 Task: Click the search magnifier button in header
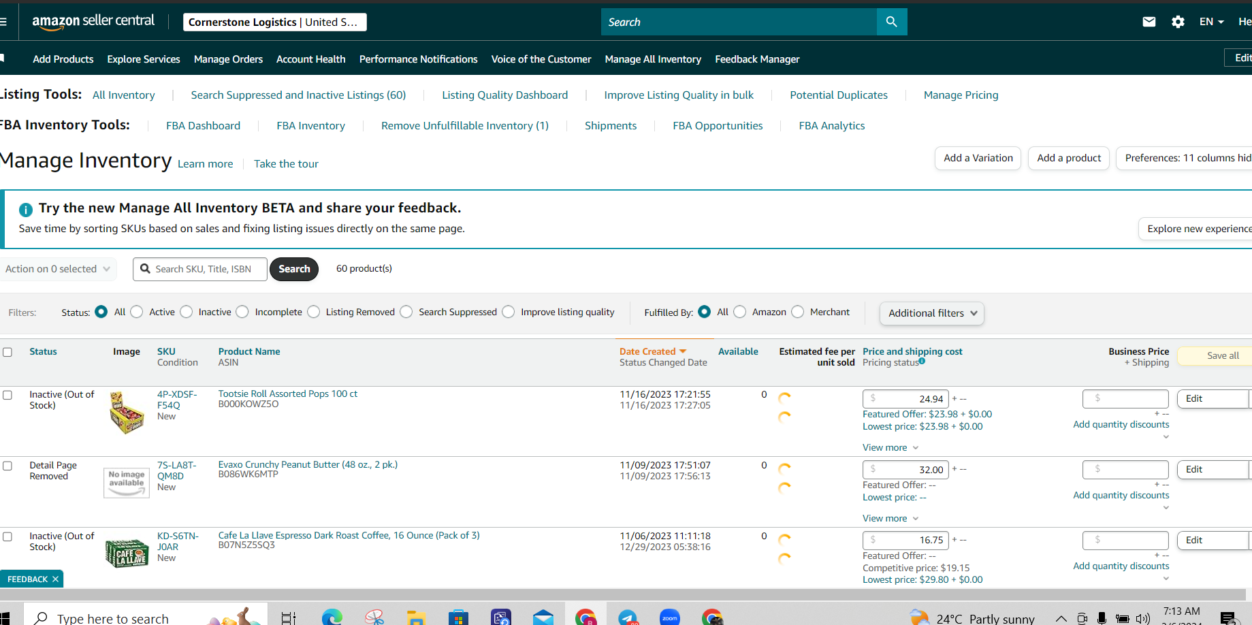pos(891,22)
